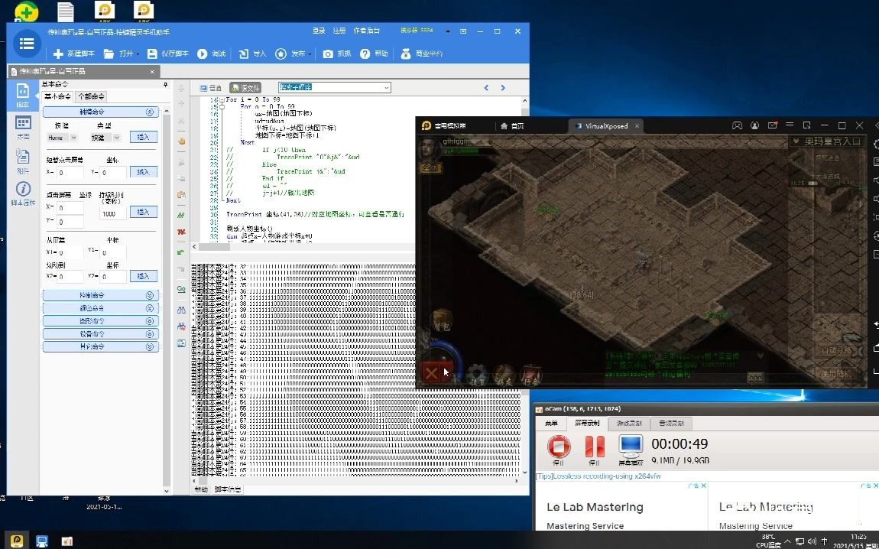
Task: Start debugging with the 调试 play icon
Action: [x=203, y=54]
